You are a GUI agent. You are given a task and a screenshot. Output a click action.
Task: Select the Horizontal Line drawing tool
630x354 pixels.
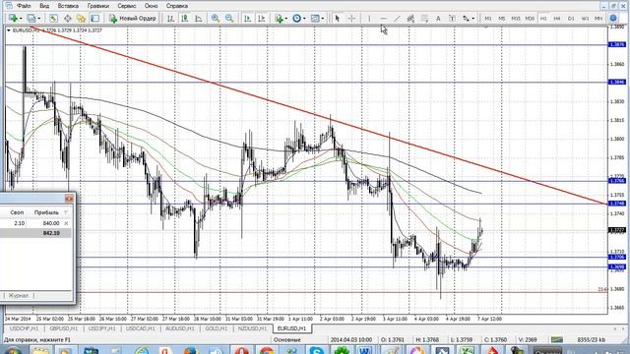click(x=383, y=19)
